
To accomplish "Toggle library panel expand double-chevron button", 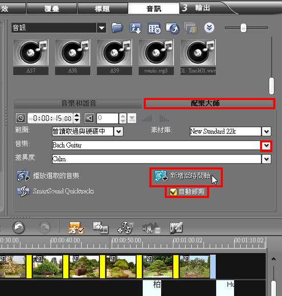I will pos(209,28).
